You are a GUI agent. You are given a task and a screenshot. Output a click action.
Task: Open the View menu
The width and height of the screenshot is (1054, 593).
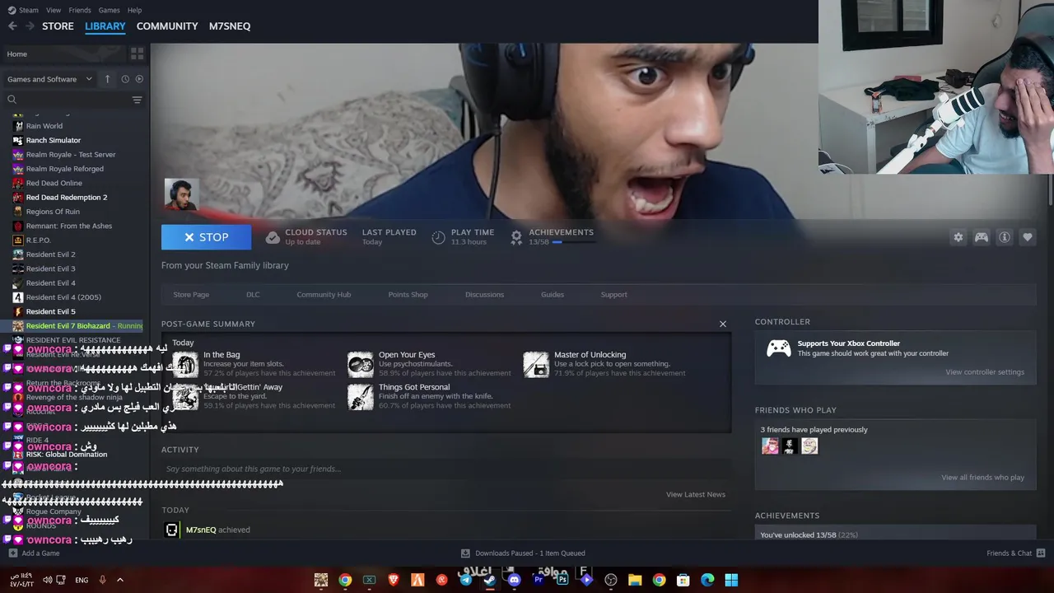54,10
